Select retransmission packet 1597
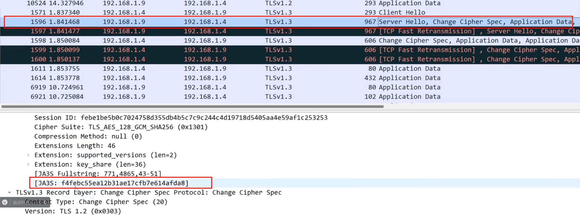This screenshot has height=215, width=580. [290, 31]
